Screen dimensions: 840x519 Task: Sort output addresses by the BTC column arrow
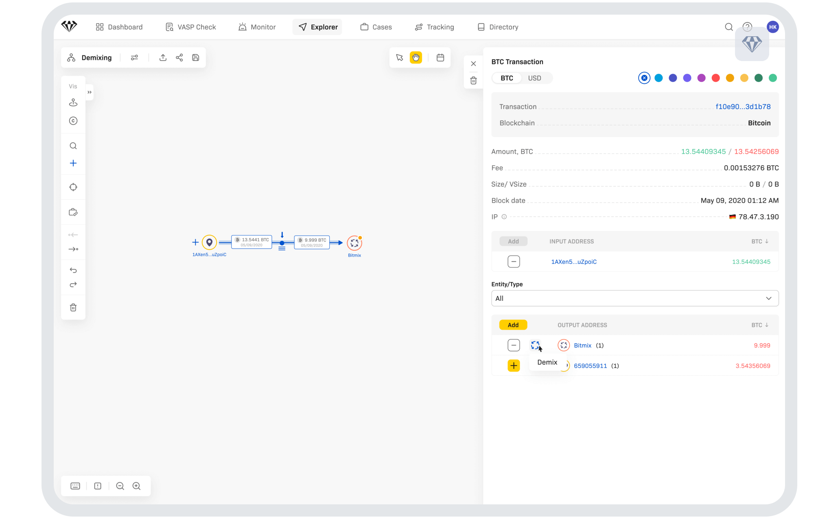tap(767, 325)
